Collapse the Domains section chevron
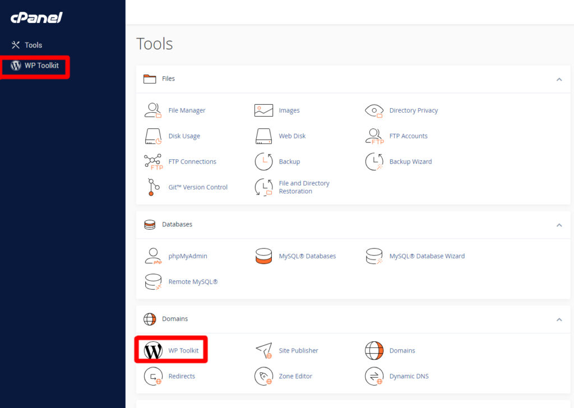Image resolution: width=574 pixels, height=408 pixels. coord(559,319)
